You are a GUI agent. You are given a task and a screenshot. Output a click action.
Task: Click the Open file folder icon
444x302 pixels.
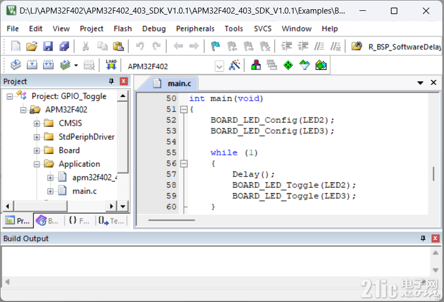[x=31, y=46]
